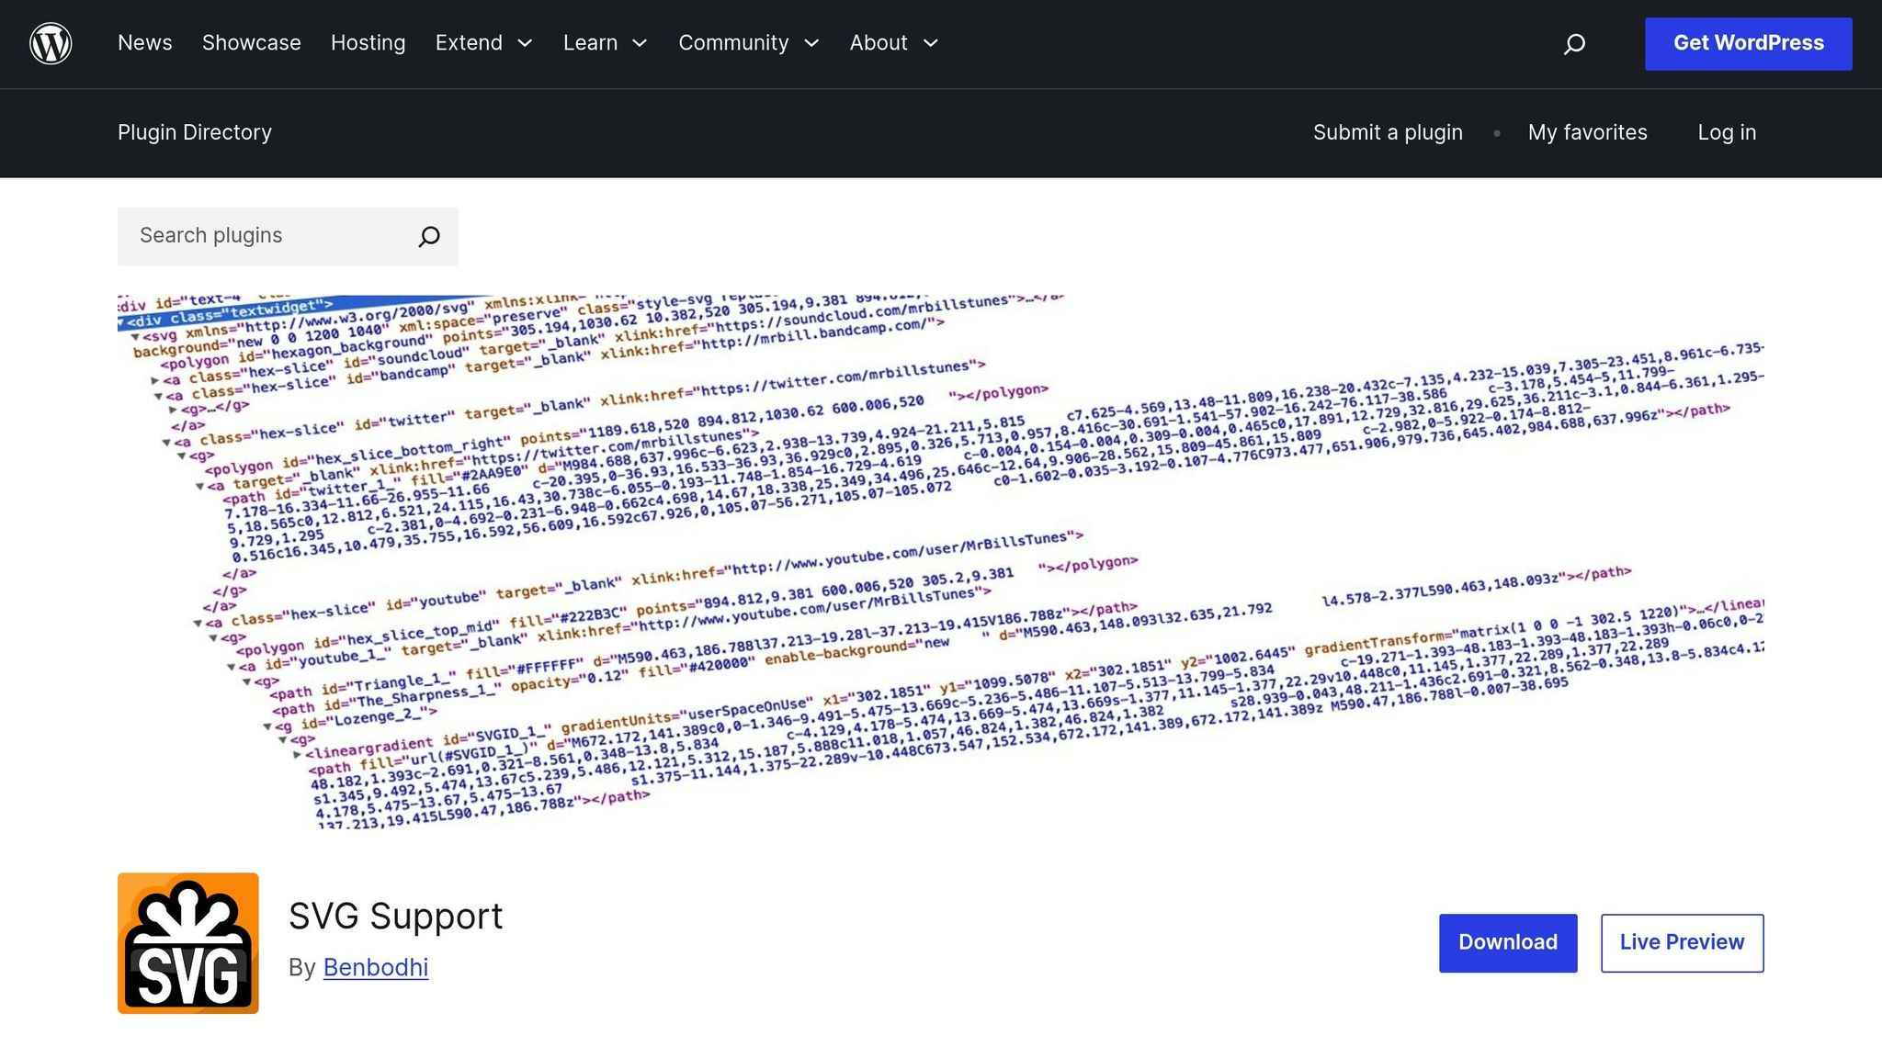Expand the Extend menu chevron
This screenshot has width=1882, height=1058.
(x=525, y=43)
